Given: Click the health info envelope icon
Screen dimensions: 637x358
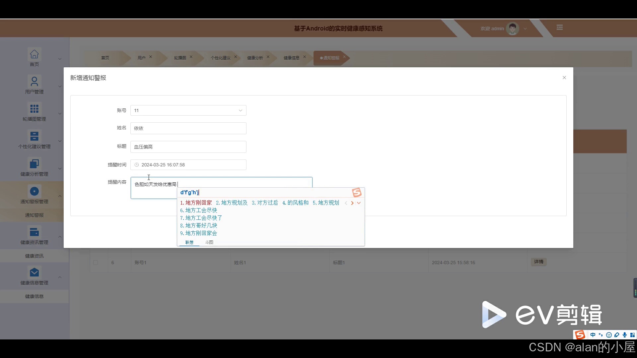Looking at the screenshot, I should coord(34,272).
